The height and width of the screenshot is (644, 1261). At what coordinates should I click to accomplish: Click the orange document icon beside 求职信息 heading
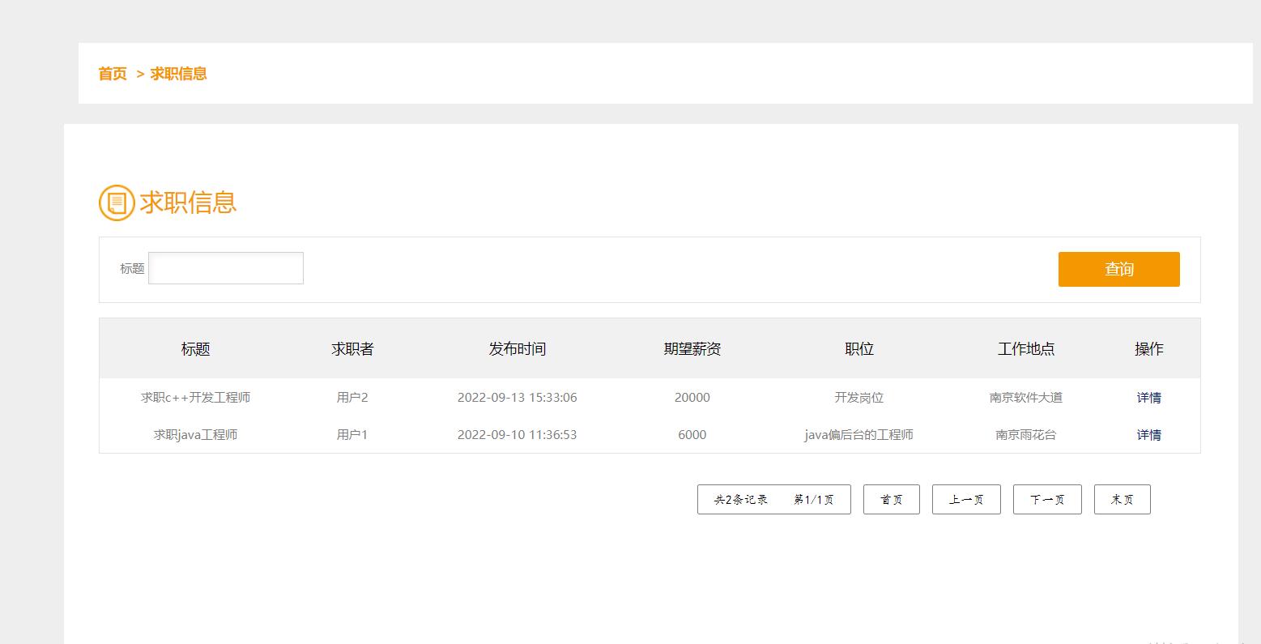[116, 203]
